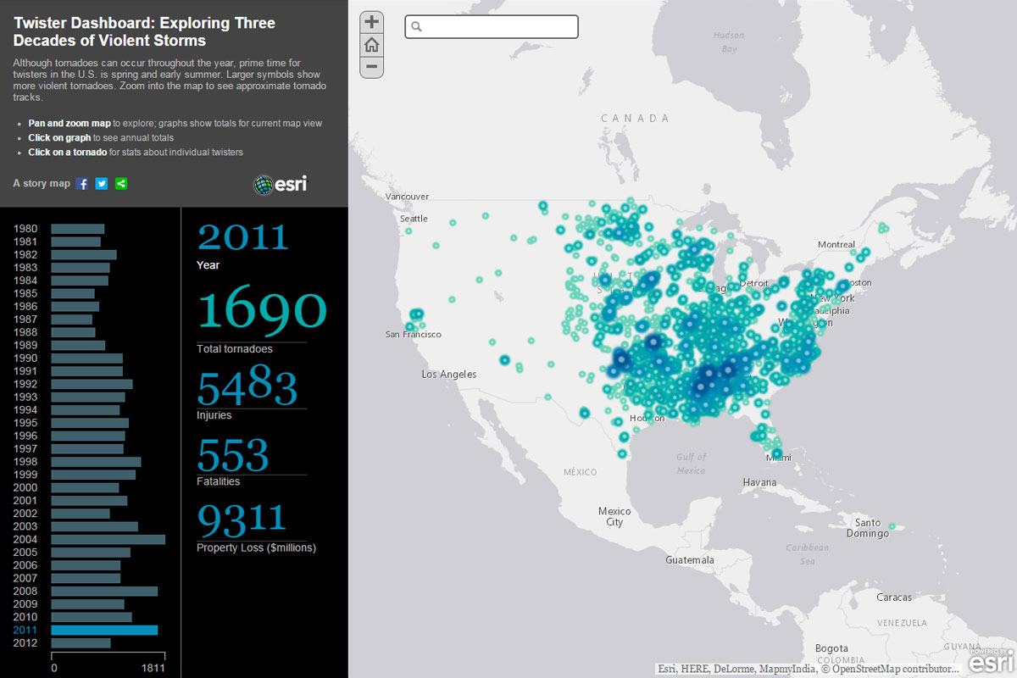1017x678 pixels.
Task: Select the 2004 bar in the graph
Action: coord(108,539)
